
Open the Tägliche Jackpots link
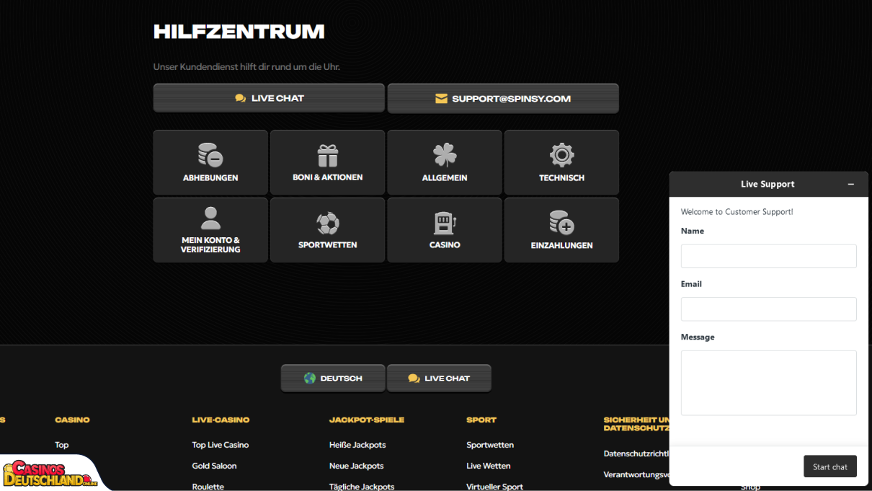(362, 487)
